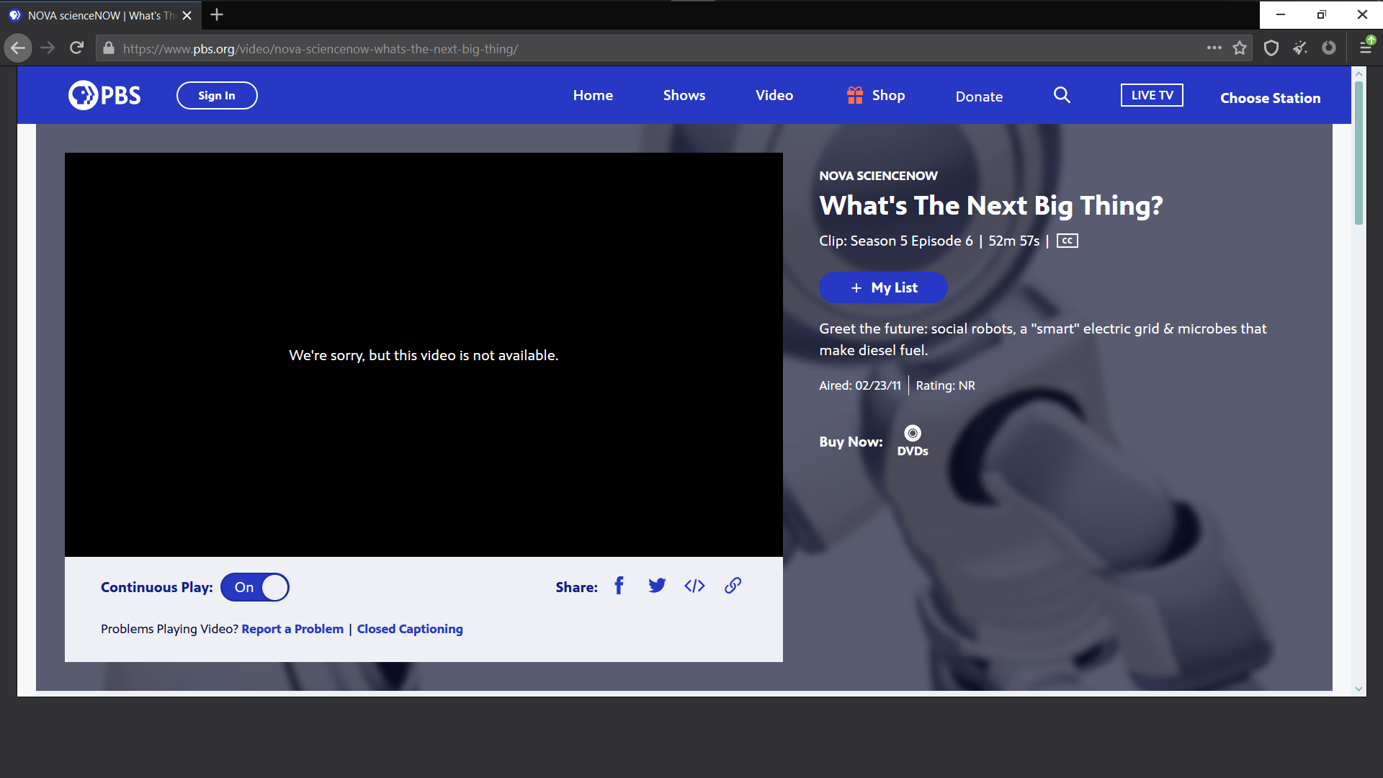Open the Video nav item
The width and height of the screenshot is (1383, 778).
click(774, 95)
